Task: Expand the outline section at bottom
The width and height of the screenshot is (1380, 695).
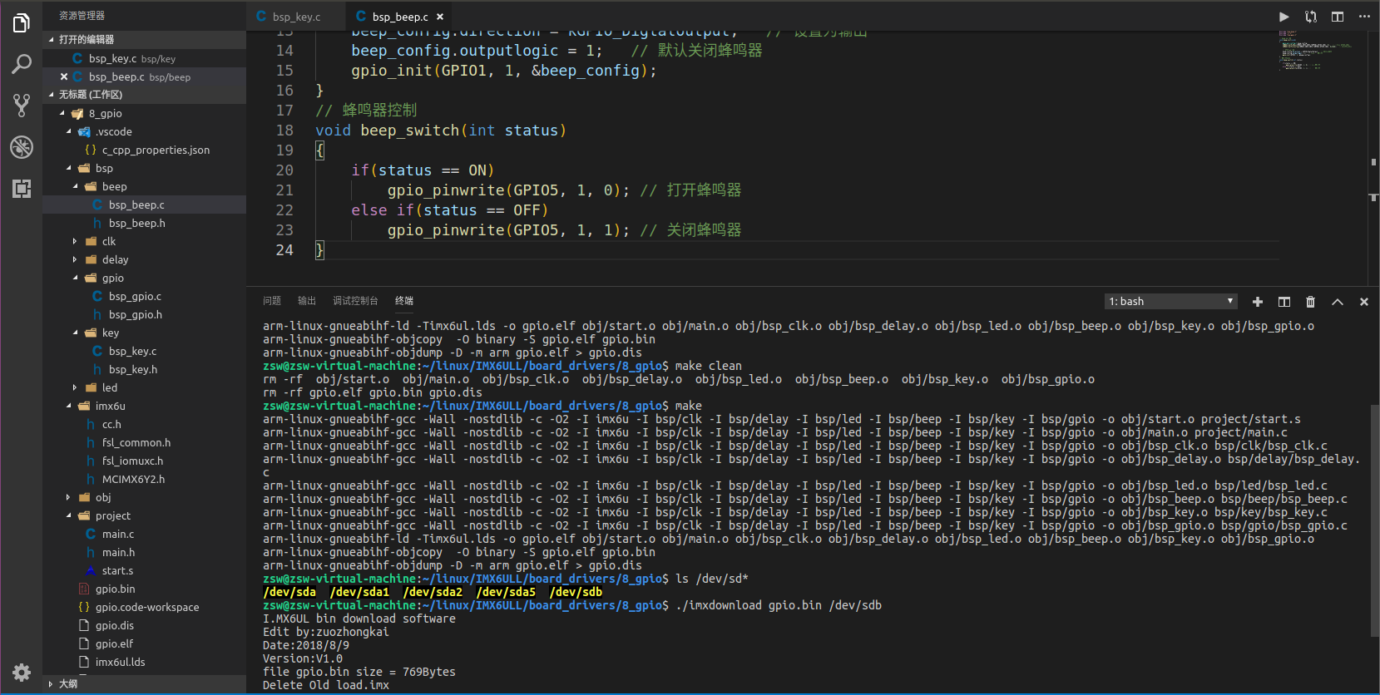Action: [52, 683]
